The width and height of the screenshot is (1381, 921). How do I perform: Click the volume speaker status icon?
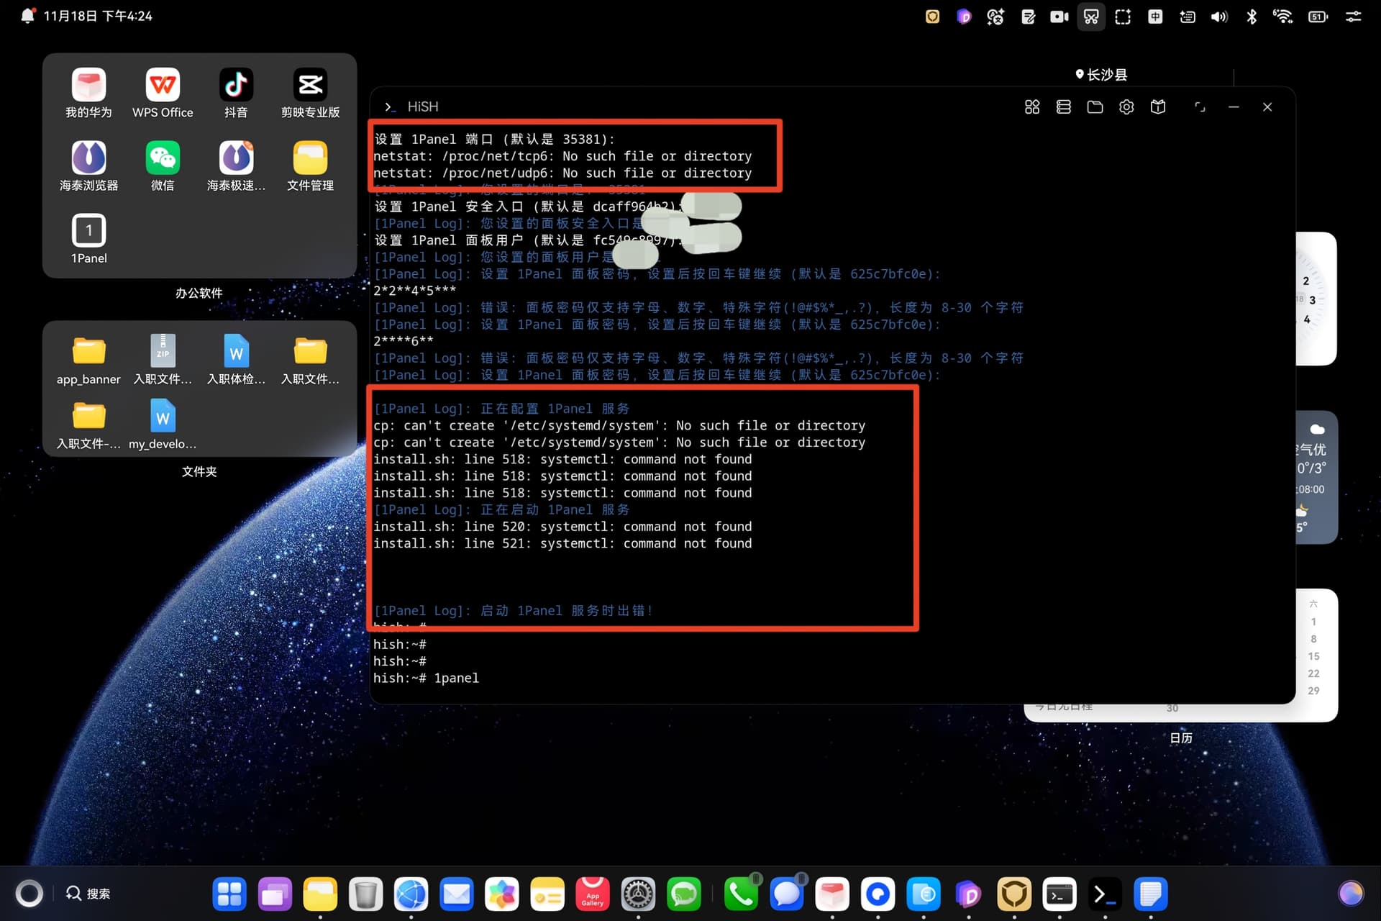tap(1218, 17)
